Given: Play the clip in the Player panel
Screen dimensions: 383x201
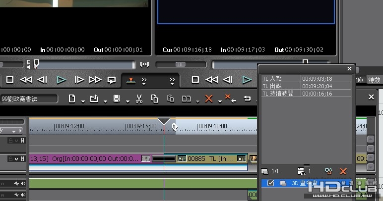Looking at the screenshot, I should click(61, 80).
